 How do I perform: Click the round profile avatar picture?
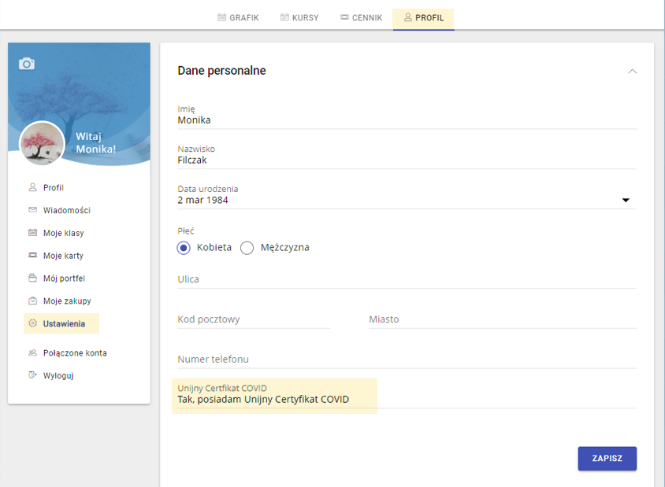pyautogui.click(x=42, y=143)
